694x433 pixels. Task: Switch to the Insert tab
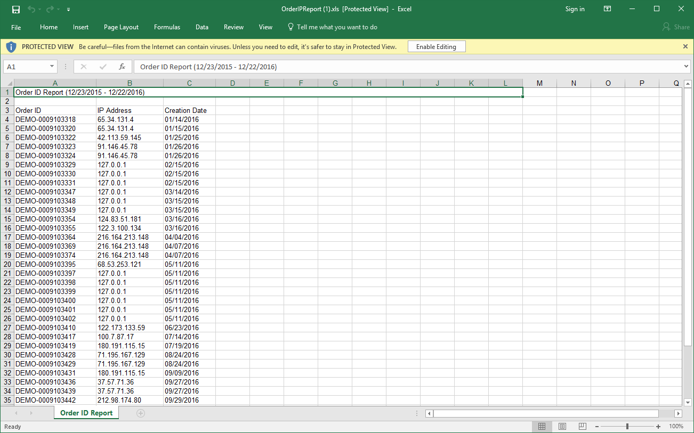point(81,27)
